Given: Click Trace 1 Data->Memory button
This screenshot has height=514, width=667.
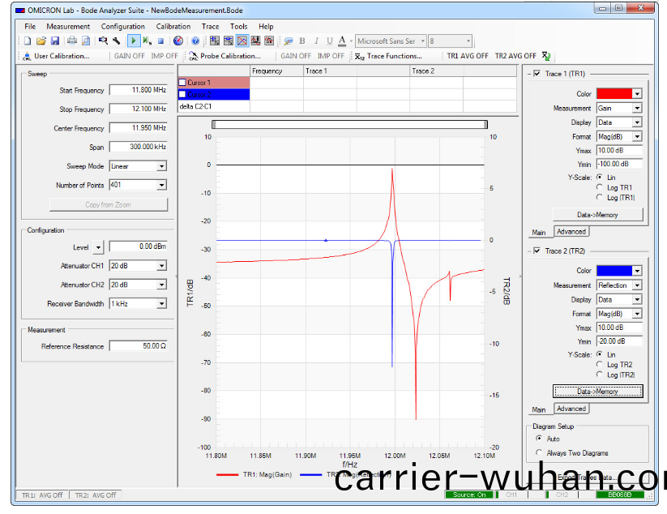Looking at the screenshot, I should click(x=597, y=215).
